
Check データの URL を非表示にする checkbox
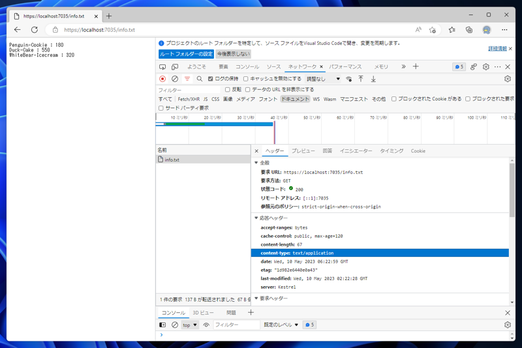tap(248, 89)
